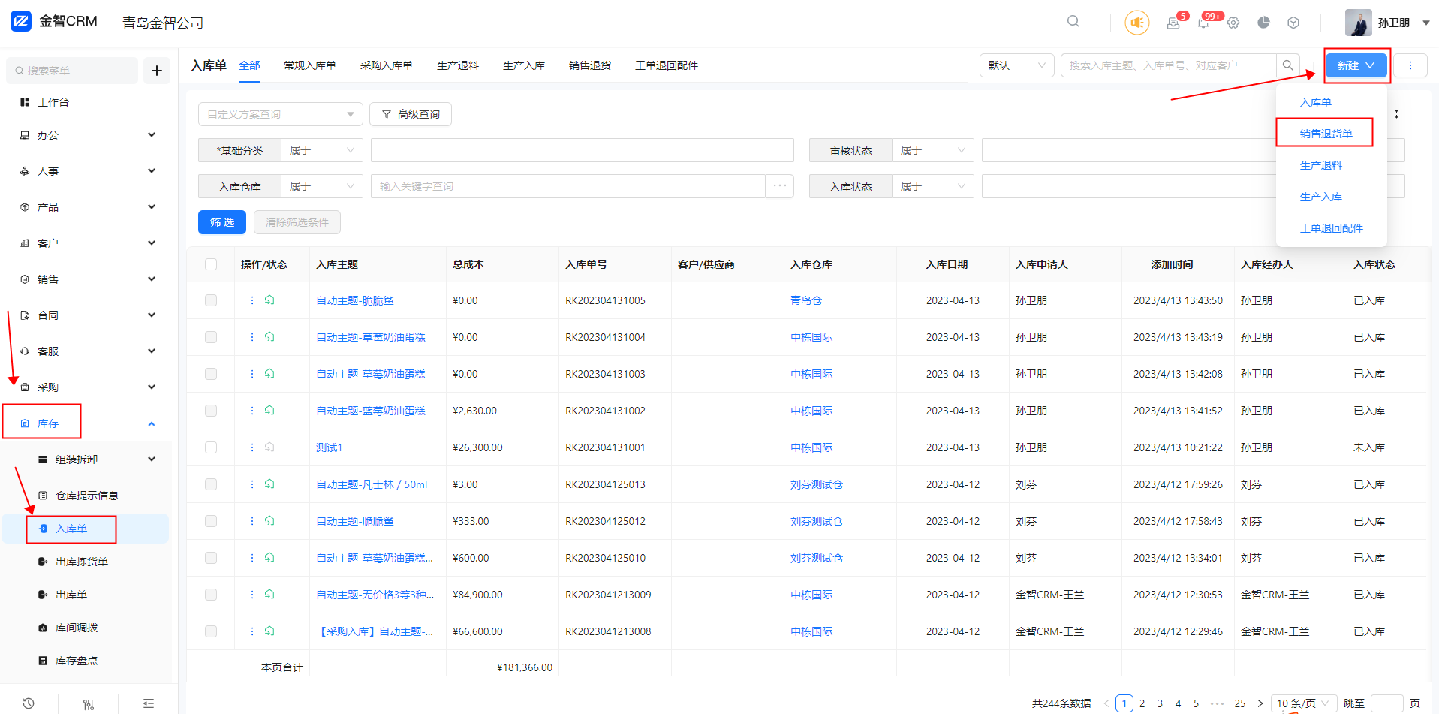Open 出库拣货单 in sidebar
The width and height of the screenshot is (1439, 714).
pyautogui.click(x=82, y=562)
